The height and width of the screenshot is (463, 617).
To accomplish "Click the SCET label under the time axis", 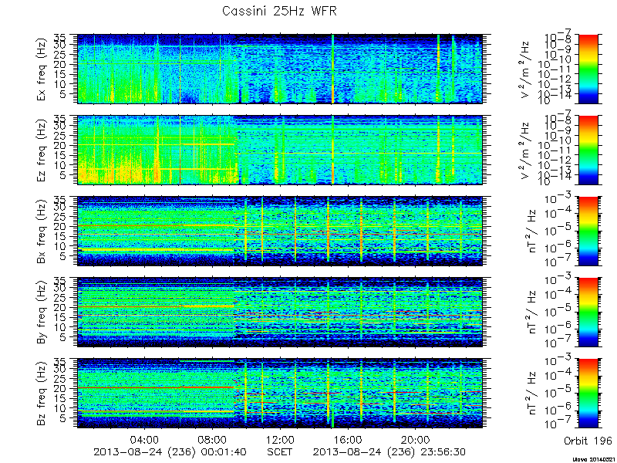I will 280,451.
